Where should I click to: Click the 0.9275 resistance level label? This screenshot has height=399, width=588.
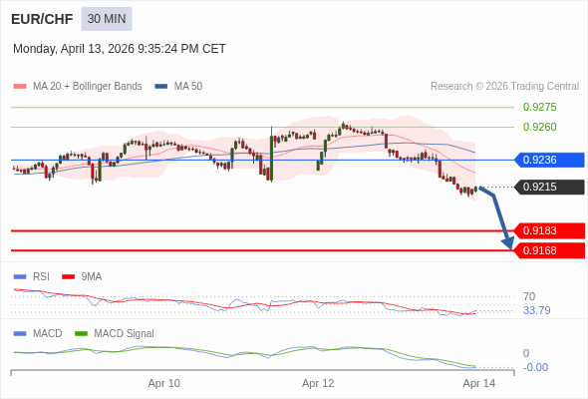tap(539, 107)
